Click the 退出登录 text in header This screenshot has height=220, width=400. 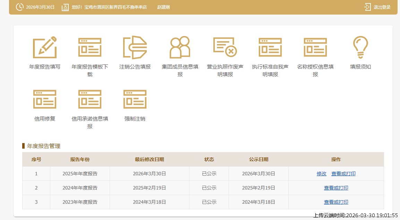(382, 7)
